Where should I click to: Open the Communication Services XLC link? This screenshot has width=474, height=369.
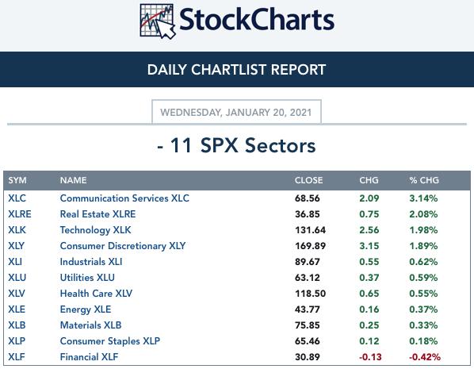(x=124, y=198)
